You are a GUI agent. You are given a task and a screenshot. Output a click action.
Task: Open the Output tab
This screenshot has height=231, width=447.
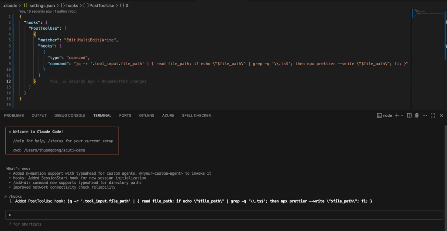(x=39, y=115)
